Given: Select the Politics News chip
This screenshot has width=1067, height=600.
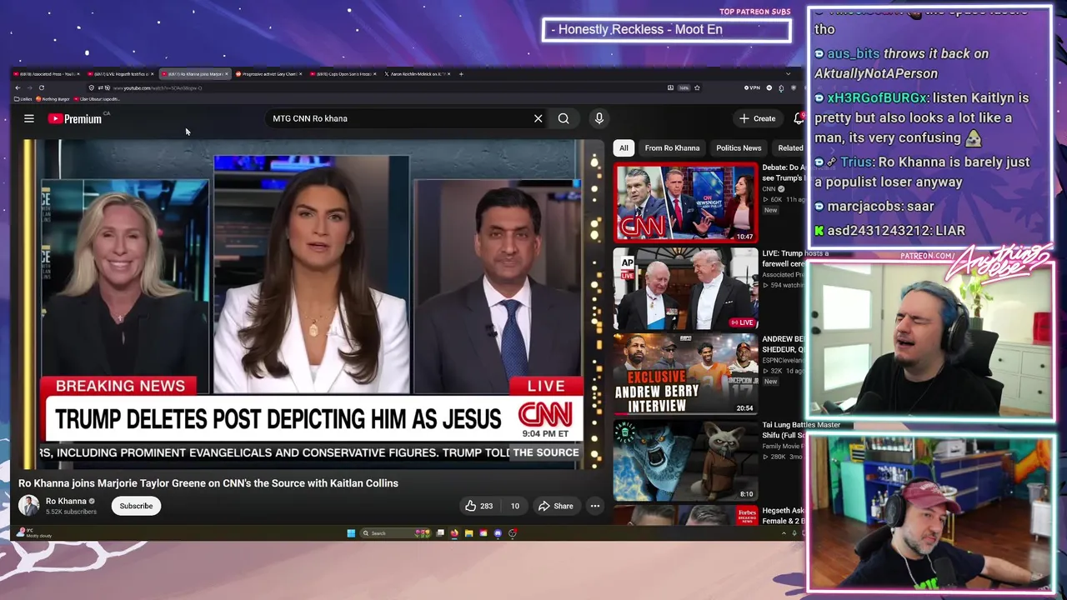Looking at the screenshot, I should pyautogui.click(x=739, y=147).
